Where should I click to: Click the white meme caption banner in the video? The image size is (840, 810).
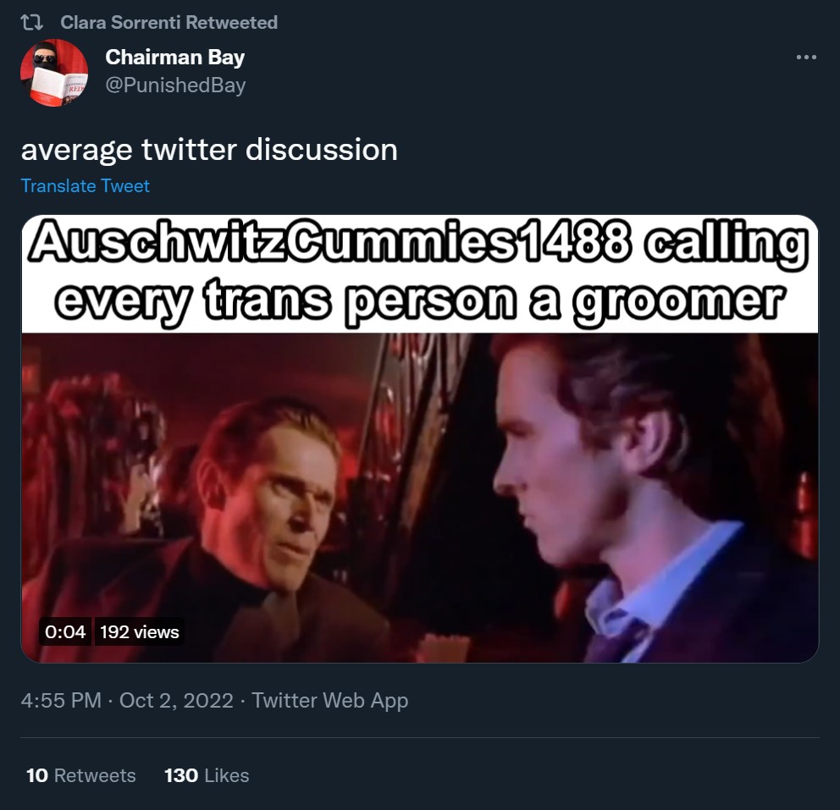[420, 274]
